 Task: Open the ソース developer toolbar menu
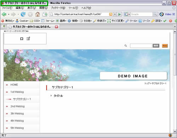(x=144, y=21)
